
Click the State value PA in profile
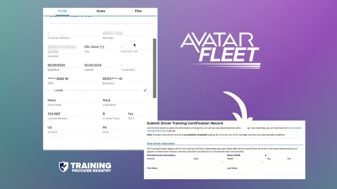tap(104, 128)
